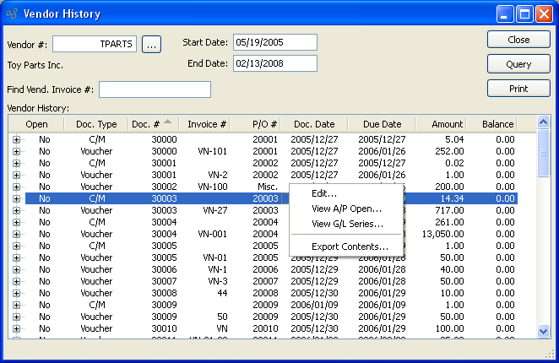
Task: Click the Close button
Action: (x=518, y=40)
